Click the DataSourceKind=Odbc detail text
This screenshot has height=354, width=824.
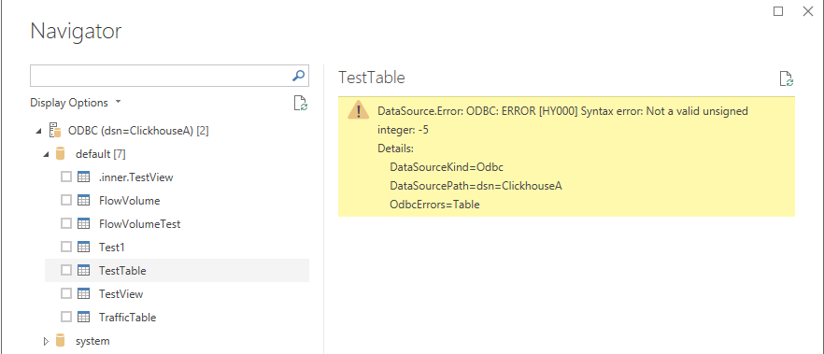[447, 167]
